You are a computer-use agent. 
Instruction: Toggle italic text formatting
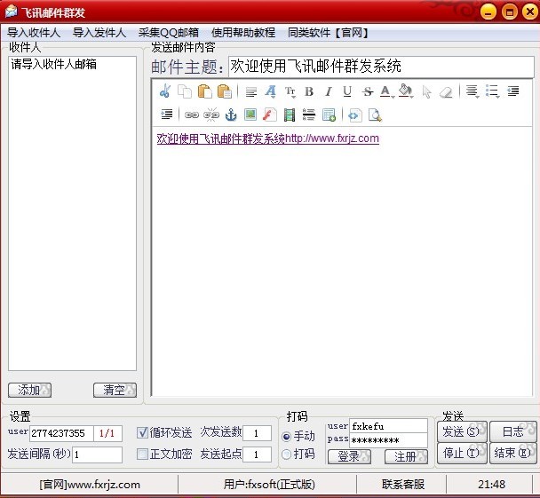click(x=328, y=91)
